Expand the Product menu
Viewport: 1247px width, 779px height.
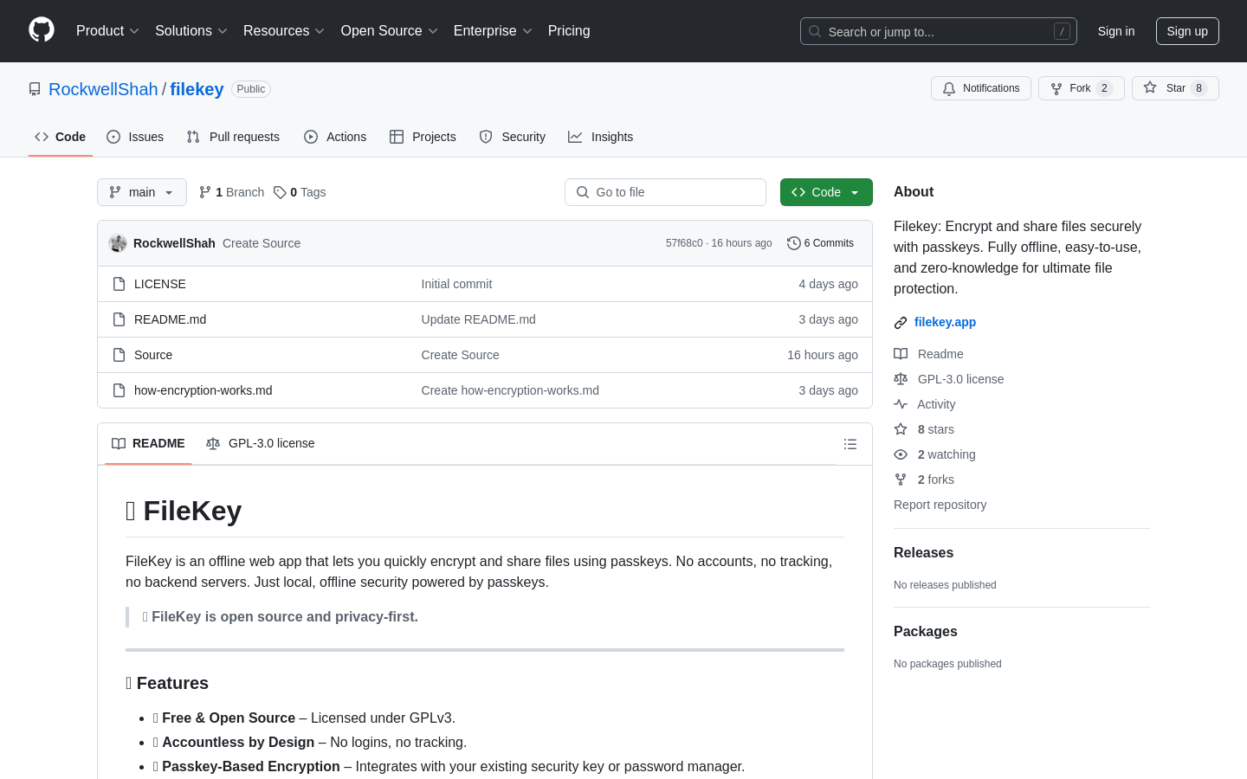(107, 31)
